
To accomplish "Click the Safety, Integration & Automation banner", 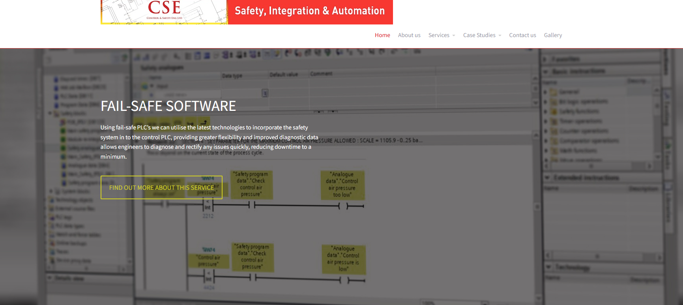I will [x=310, y=11].
